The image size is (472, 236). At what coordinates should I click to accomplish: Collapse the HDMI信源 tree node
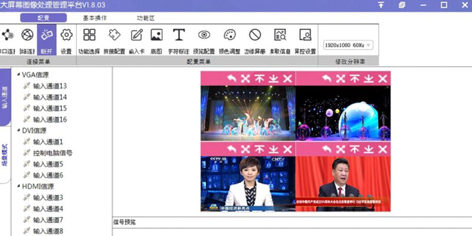coord(19,187)
